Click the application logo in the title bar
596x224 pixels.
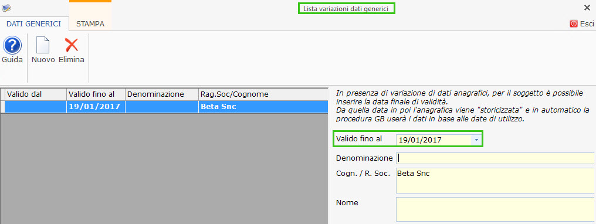[6, 8]
